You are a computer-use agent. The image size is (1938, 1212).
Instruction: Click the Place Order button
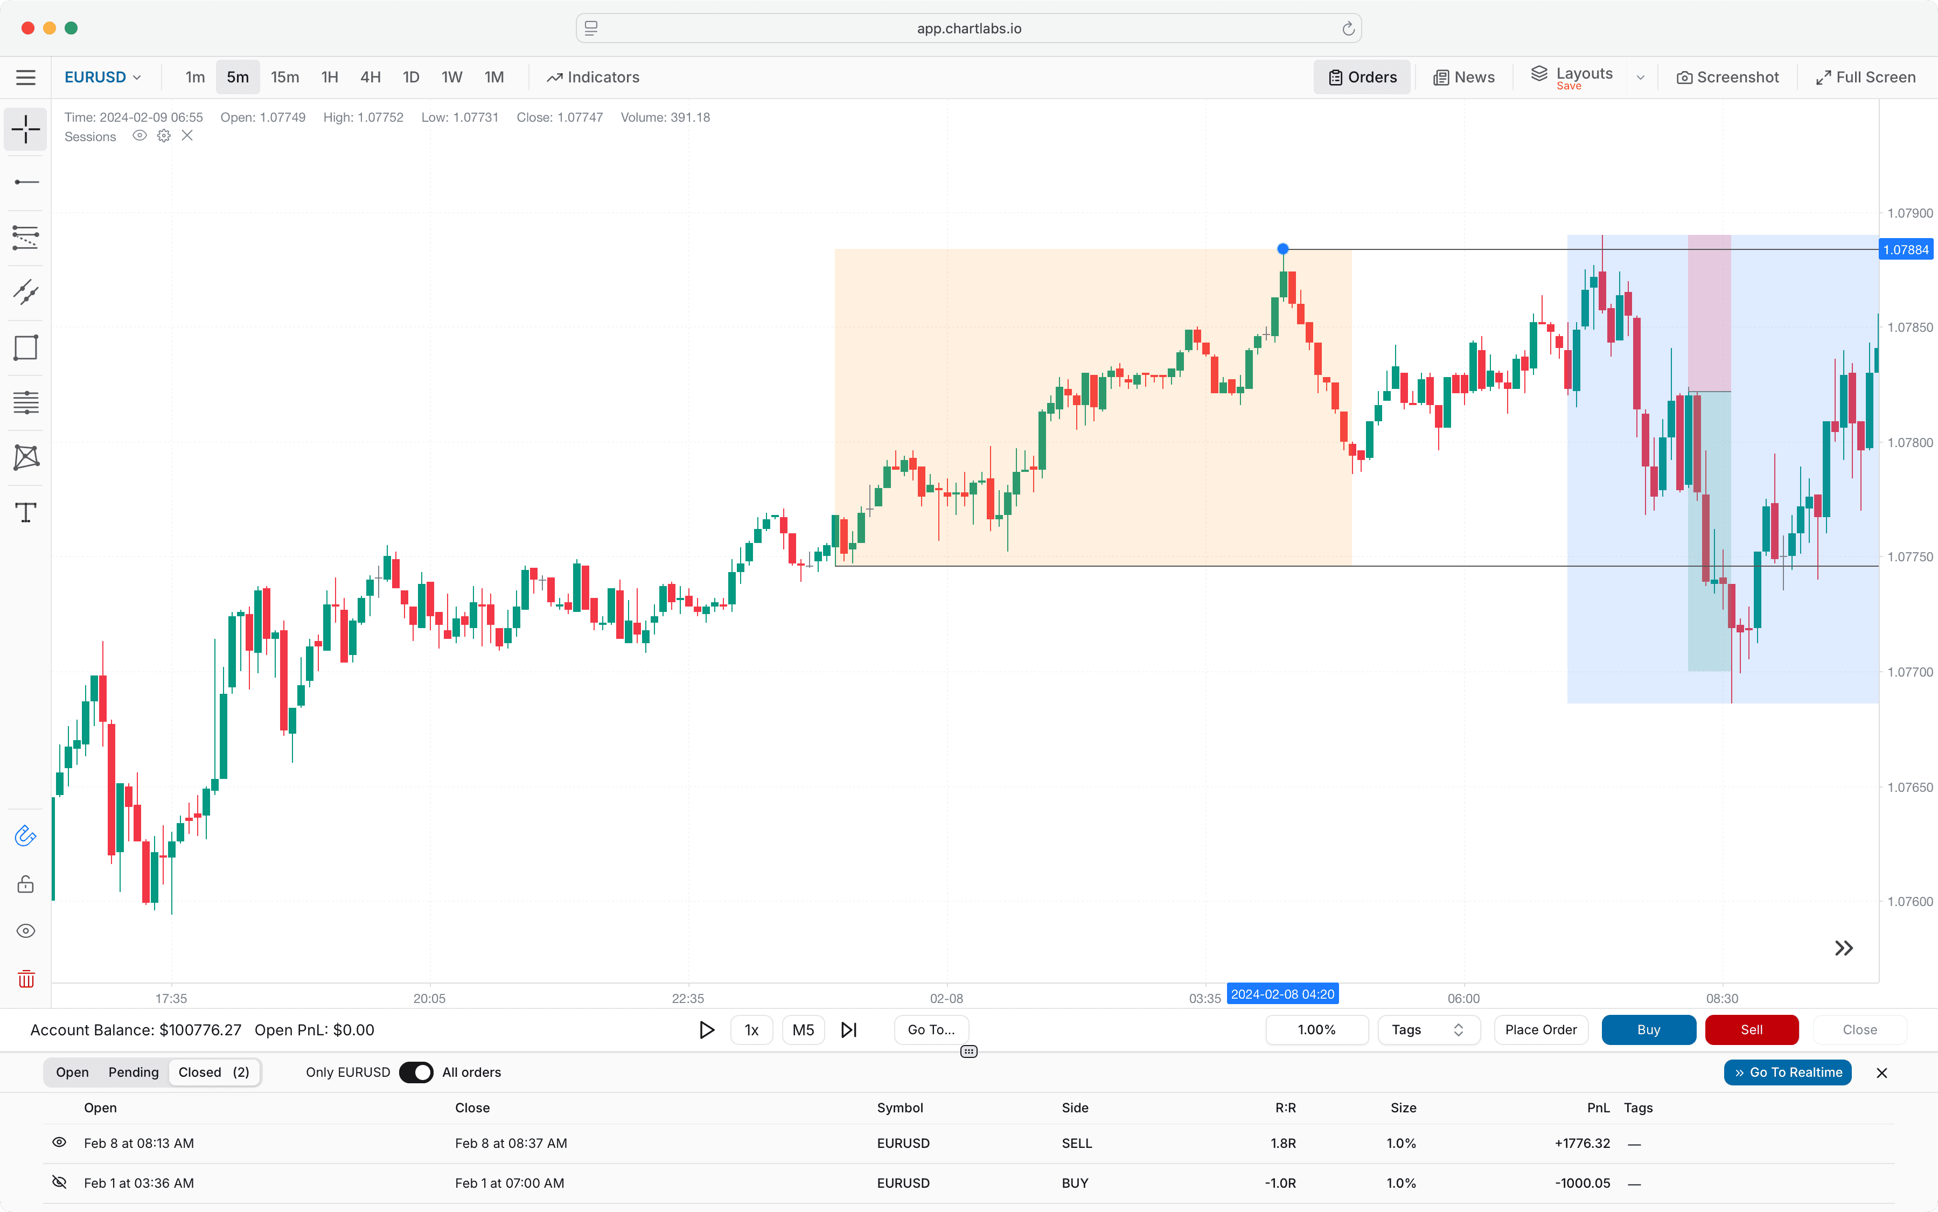tap(1539, 1029)
